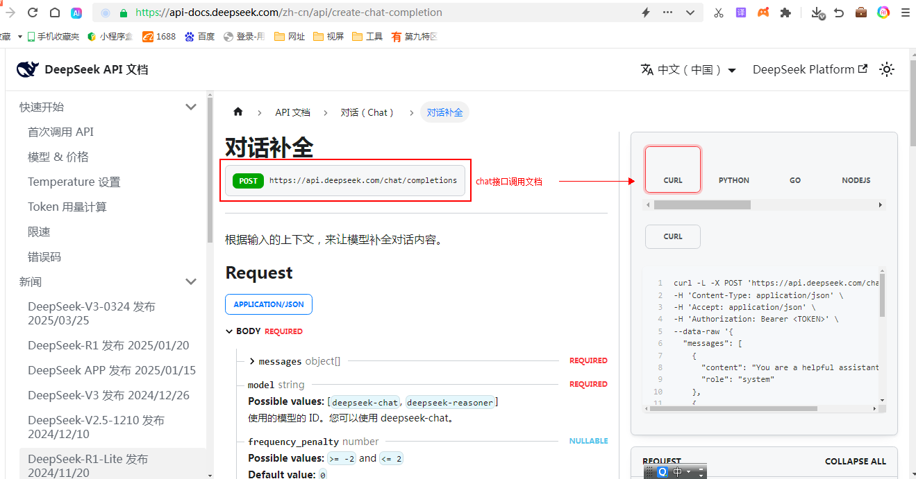The image size is (916, 479).
Task: Click the home breadcrumb icon
Action: 238,112
